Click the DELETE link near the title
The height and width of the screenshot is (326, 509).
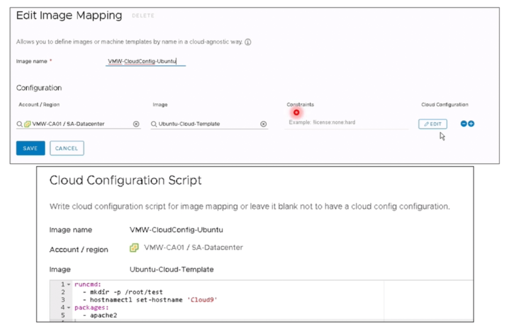click(x=143, y=16)
